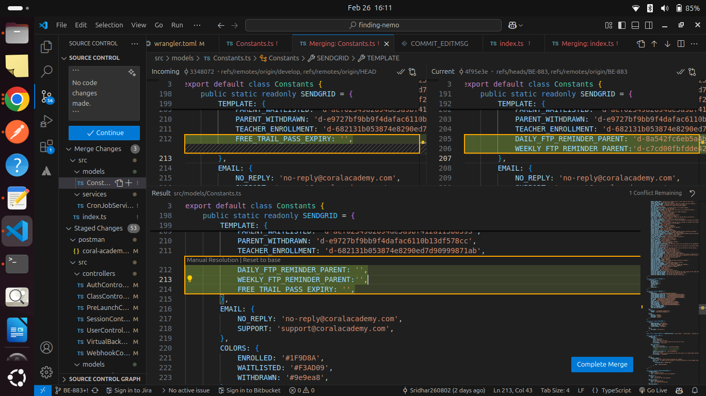Open Postman from the Ubuntu dock
Viewport: 706px width, 396px height.
(17, 132)
